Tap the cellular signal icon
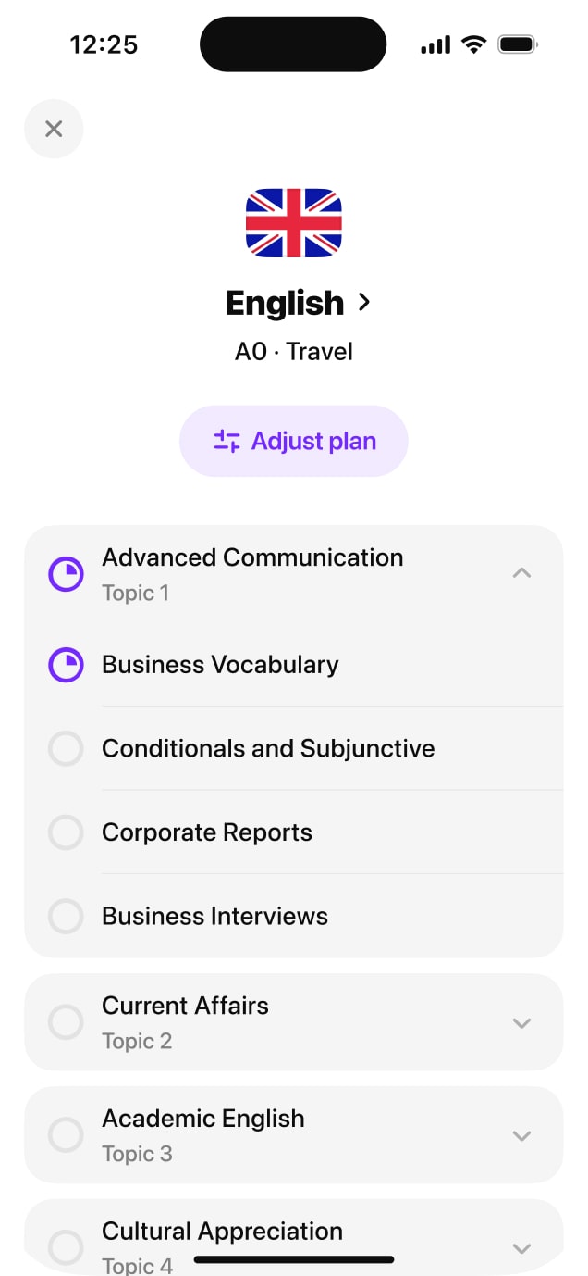This screenshot has height=1276, width=588. [435, 44]
